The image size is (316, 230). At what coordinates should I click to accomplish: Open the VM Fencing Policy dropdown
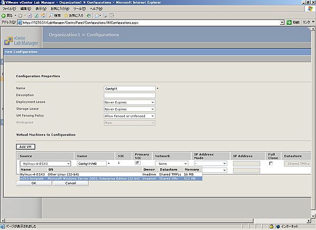point(130,116)
